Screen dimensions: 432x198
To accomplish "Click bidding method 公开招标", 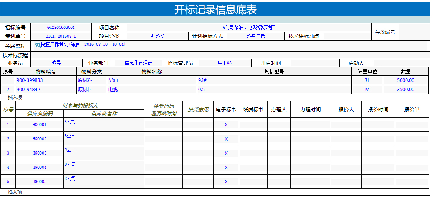I will click(255, 36).
